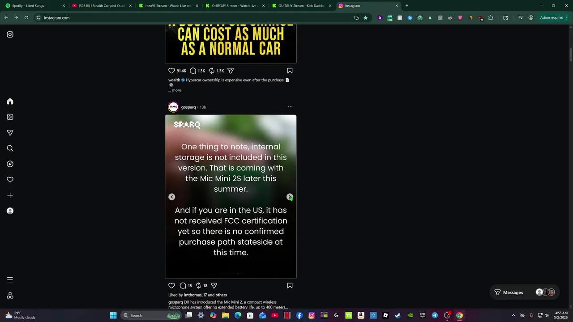Open Chrome profile avatar menu
This screenshot has height=322, width=573.
click(x=530, y=18)
